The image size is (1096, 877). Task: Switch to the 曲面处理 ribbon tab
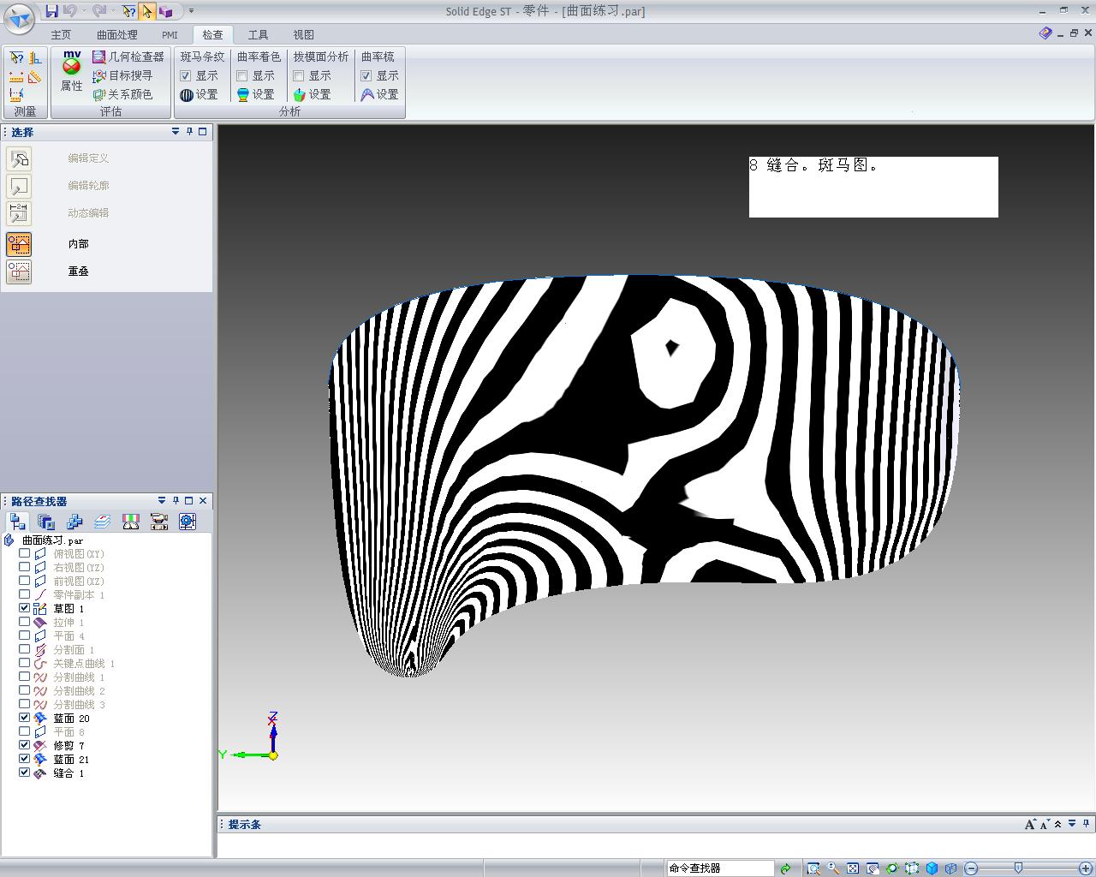tap(116, 34)
